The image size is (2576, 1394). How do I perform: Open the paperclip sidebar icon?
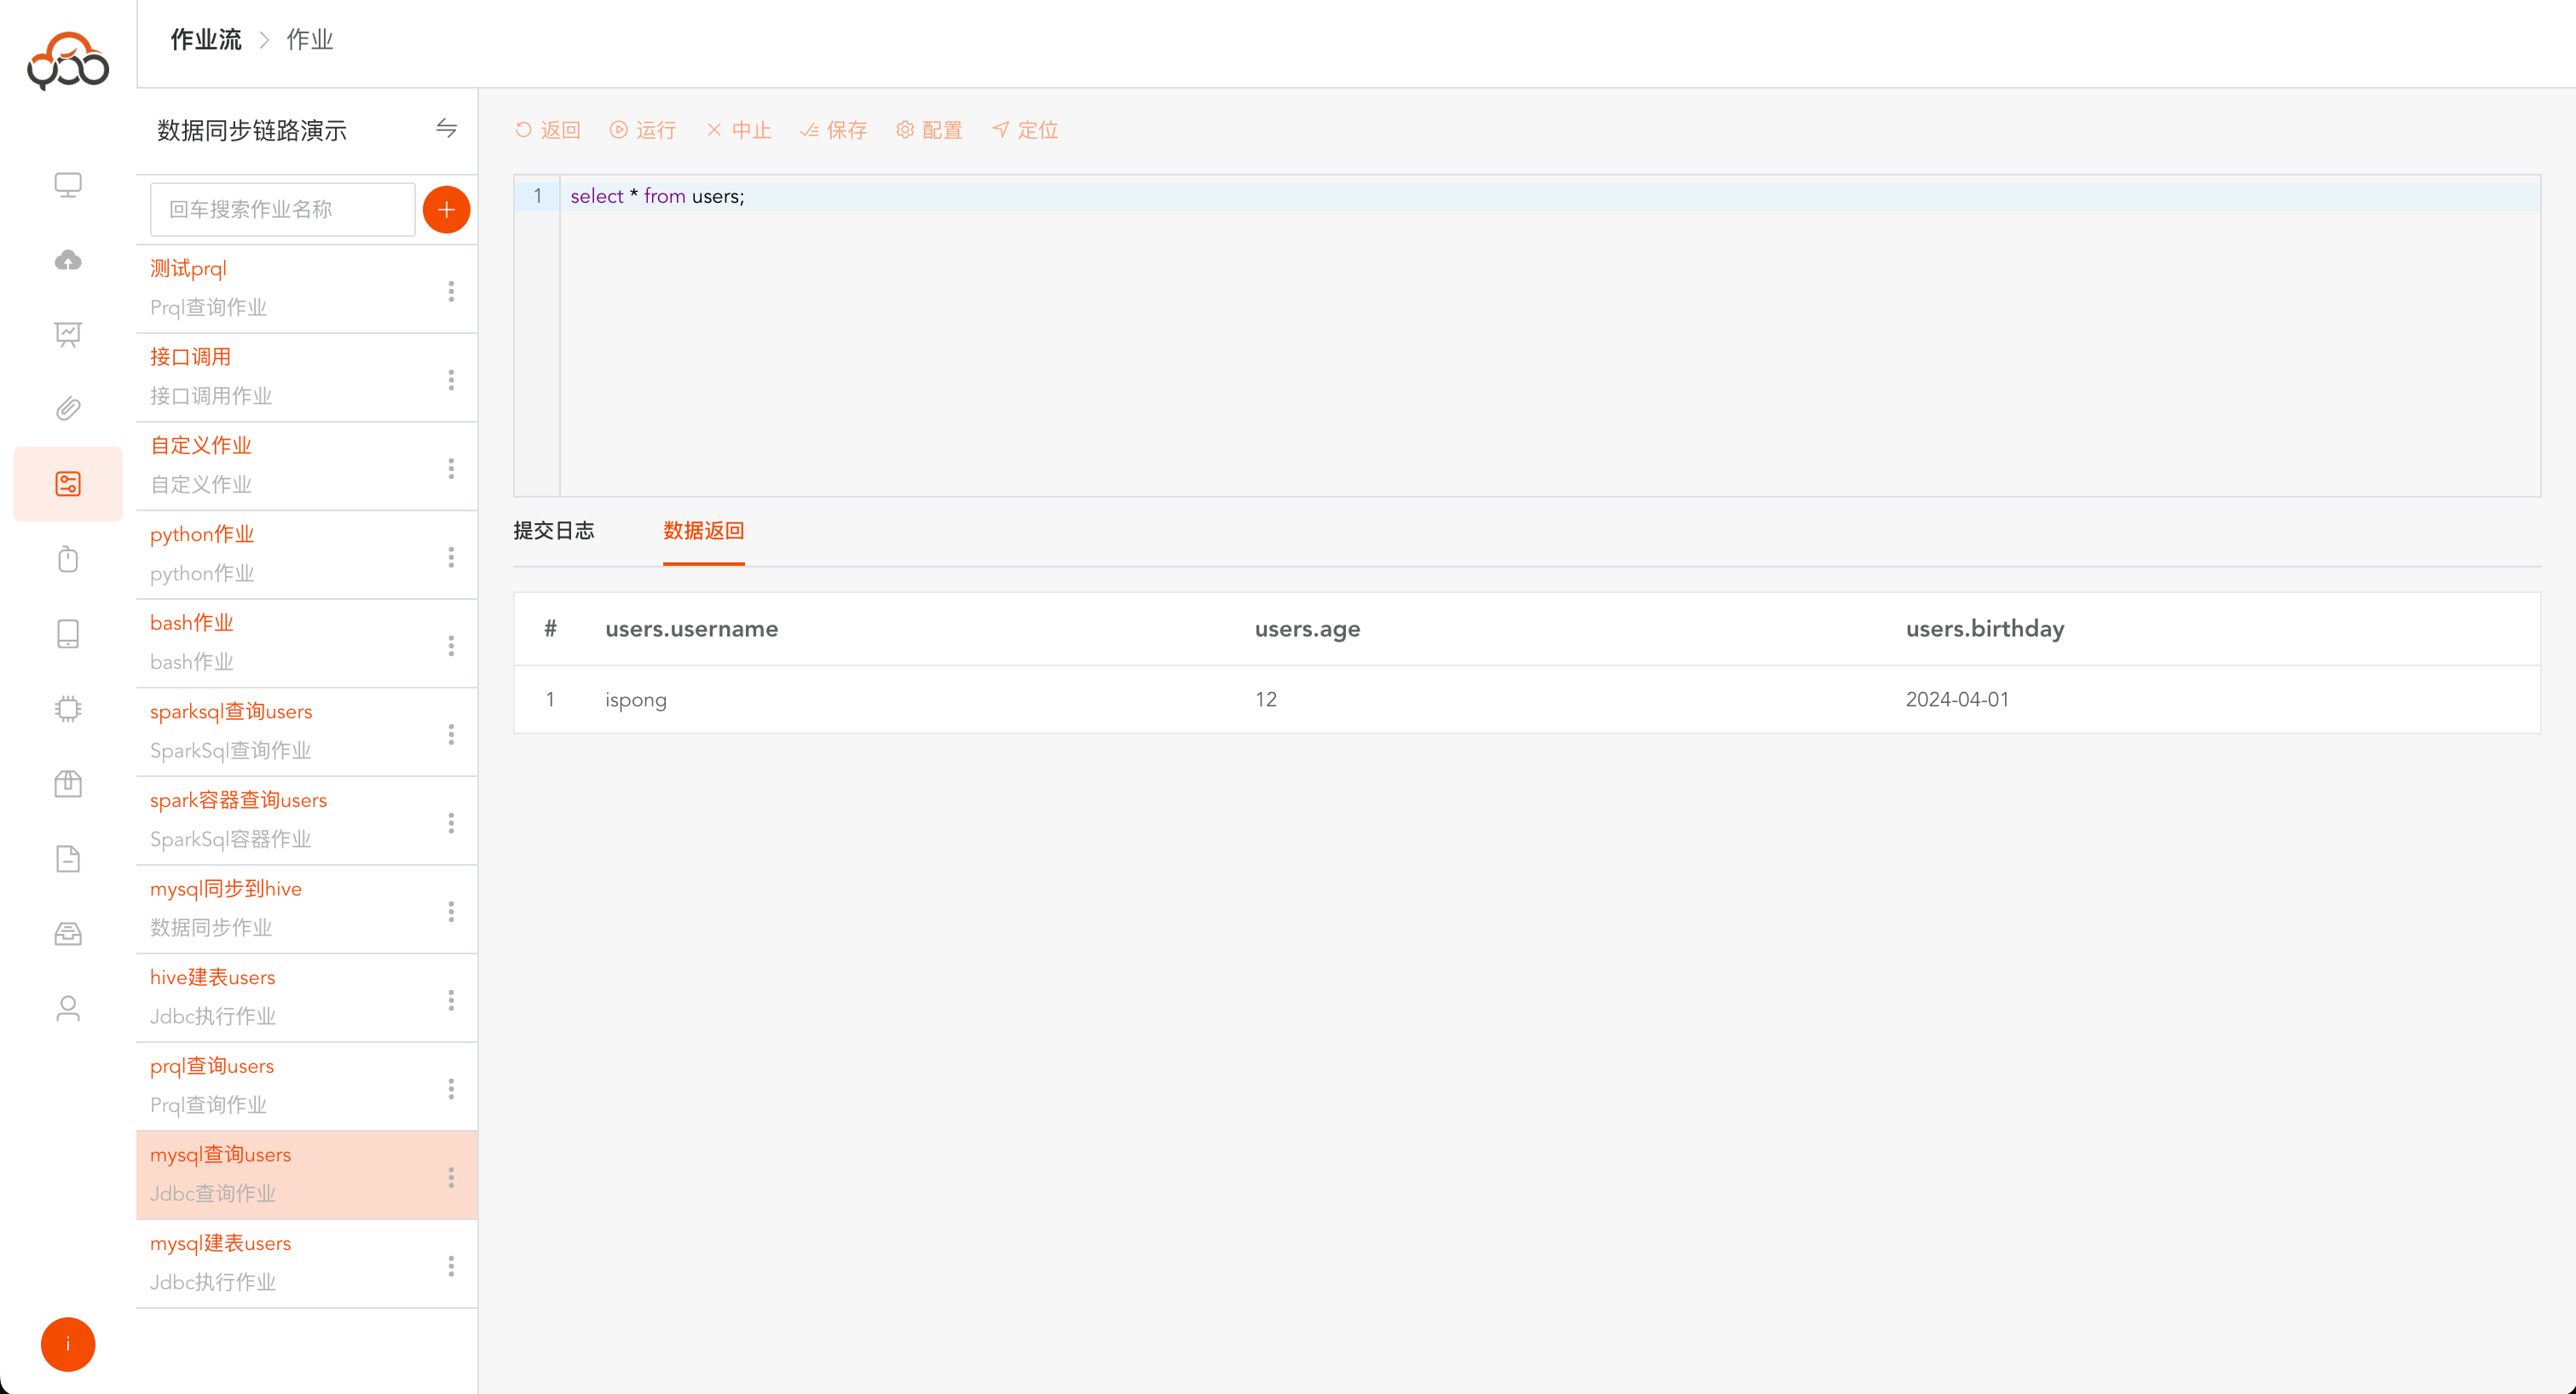[x=68, y=409]
